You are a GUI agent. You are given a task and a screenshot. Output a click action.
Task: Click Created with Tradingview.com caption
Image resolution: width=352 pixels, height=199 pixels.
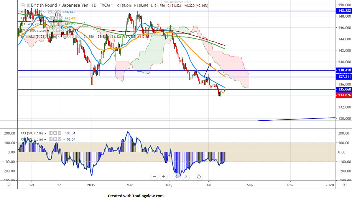[x=136, y=196]
